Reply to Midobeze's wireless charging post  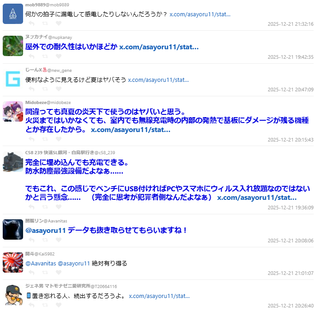32,139
